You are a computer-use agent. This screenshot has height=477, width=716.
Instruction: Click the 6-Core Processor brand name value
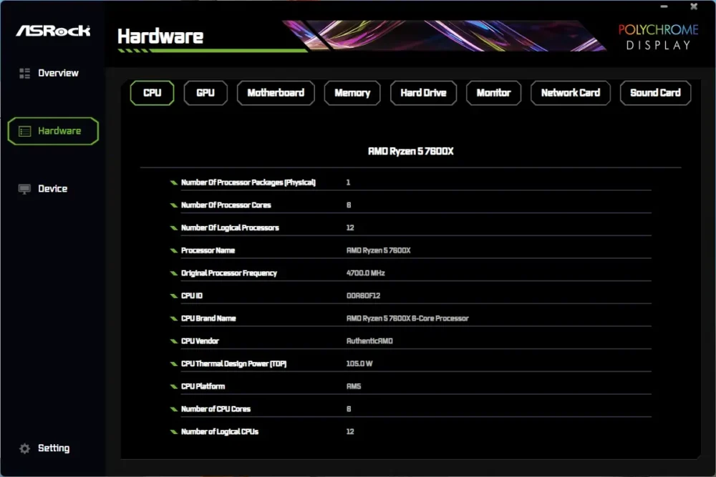407,318
